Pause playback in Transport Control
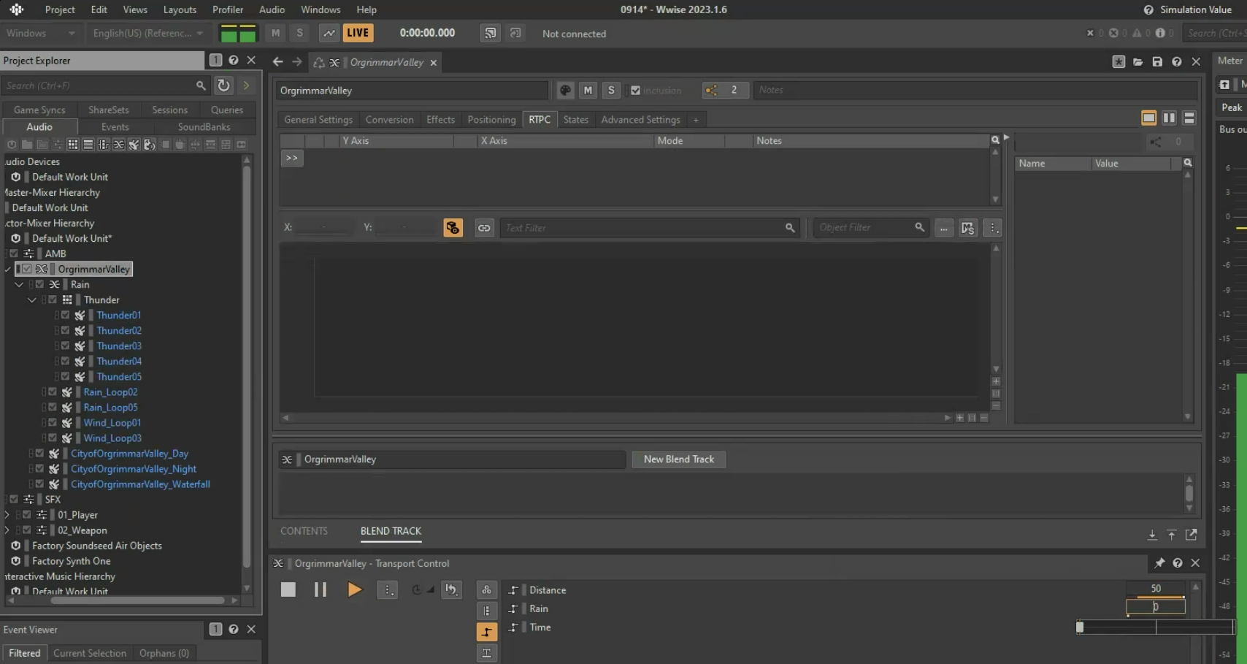Screen dimensions: 1247x664 (x=321, y=589)
